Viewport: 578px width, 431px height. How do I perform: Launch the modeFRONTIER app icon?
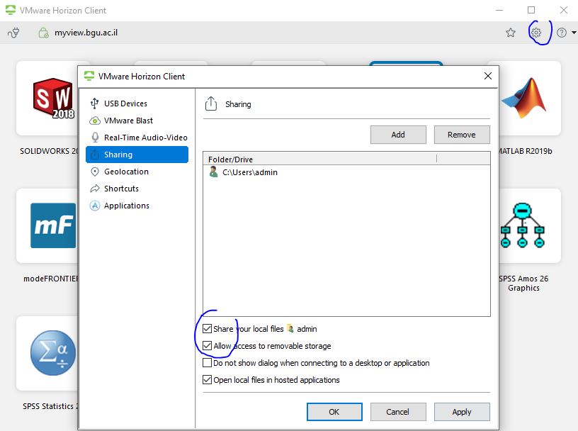pos(53,225)
